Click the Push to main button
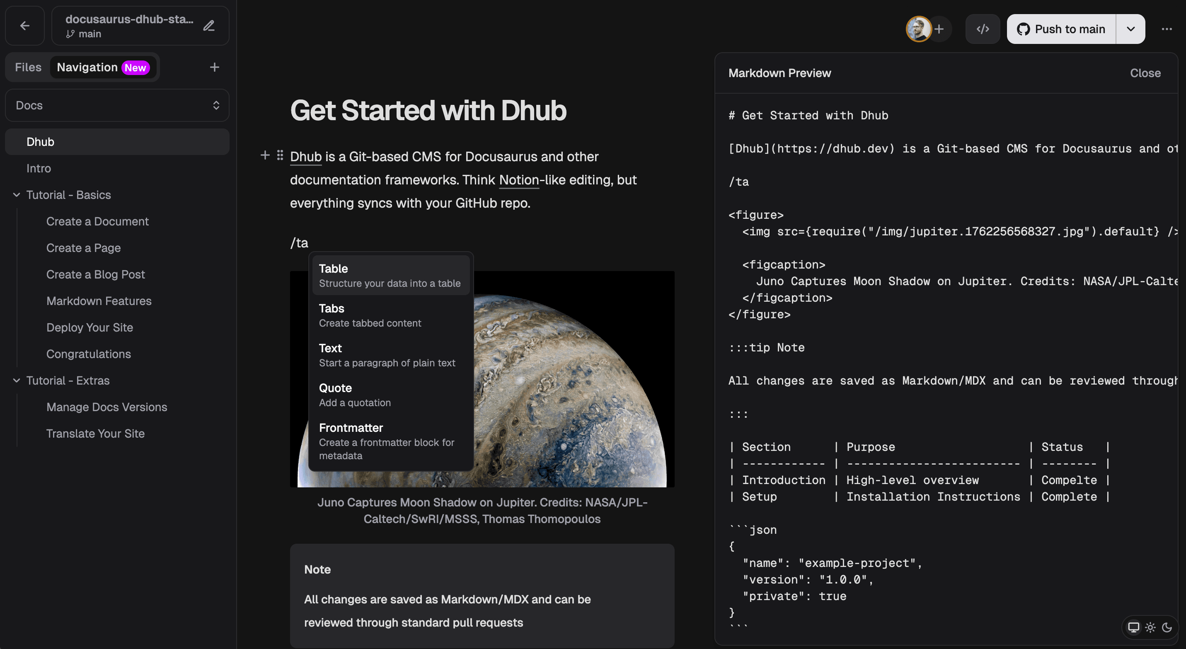The height and width of the screenshot is (649, 1186). pyautogui.click(x=1069, y=29)
